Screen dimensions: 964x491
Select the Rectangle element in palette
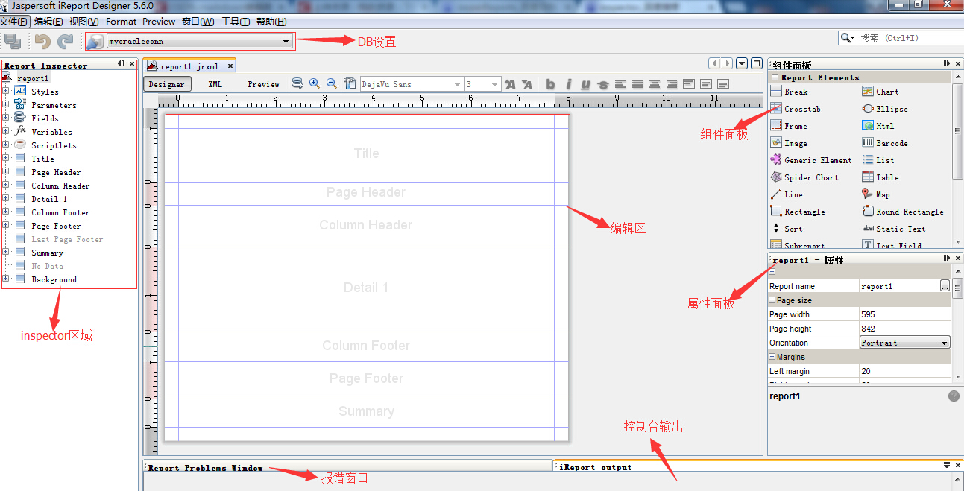pyautogui.click(x=798, y=212)
